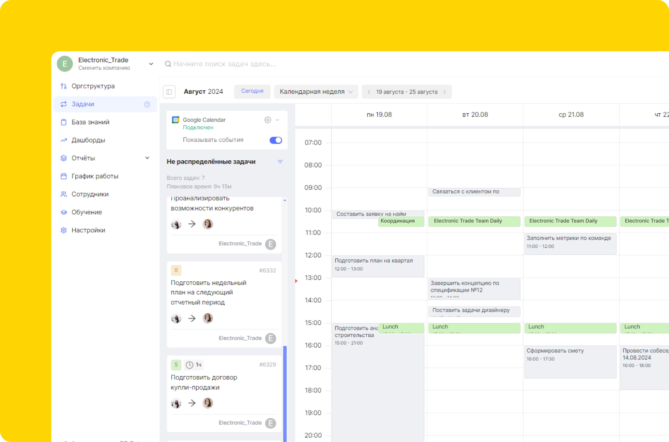The height and width of the screenshot is (442, 669).
Task: Toggle the Показывать события switch
Action: tap(276, 140)
